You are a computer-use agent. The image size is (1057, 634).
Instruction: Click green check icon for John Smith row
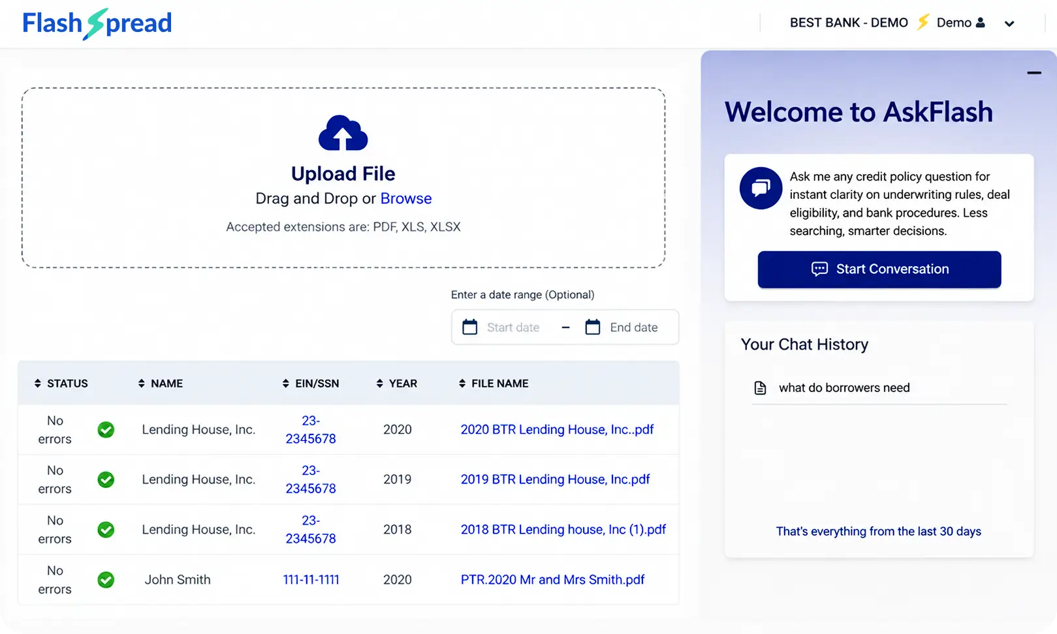106,580
